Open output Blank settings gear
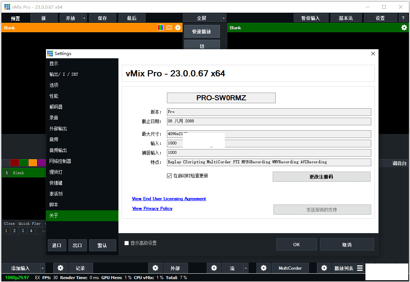This screenshot has height=282, width=410. click(404, 28)
